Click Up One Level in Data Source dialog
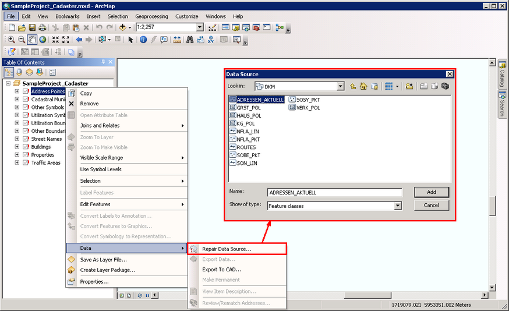 point(353,86)
